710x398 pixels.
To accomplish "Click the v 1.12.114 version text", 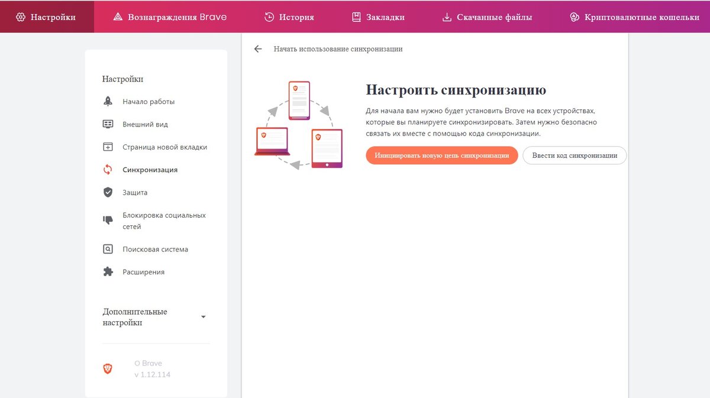I will click(152, 374).
